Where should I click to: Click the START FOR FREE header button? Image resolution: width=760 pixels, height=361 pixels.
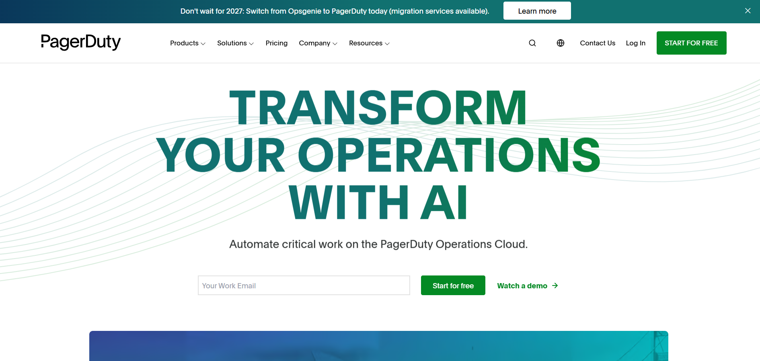coord(692,43)
